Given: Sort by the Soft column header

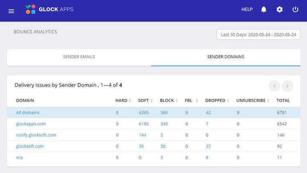Looking at the screenshot, I should 143,101.
